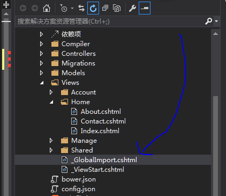Expand the Controllers folder arrow

pyautogui.click(x=41, y=53)
